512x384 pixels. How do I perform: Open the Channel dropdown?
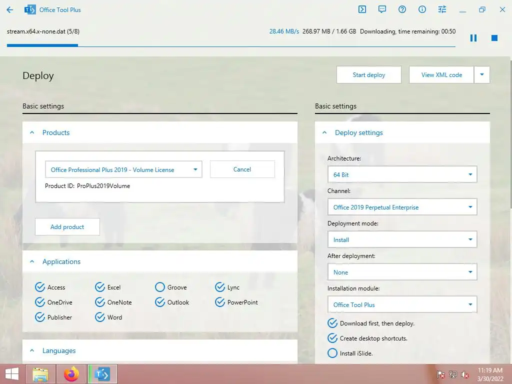402,207
